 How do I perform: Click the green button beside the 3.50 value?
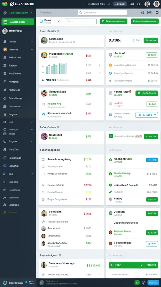(151, 40)
